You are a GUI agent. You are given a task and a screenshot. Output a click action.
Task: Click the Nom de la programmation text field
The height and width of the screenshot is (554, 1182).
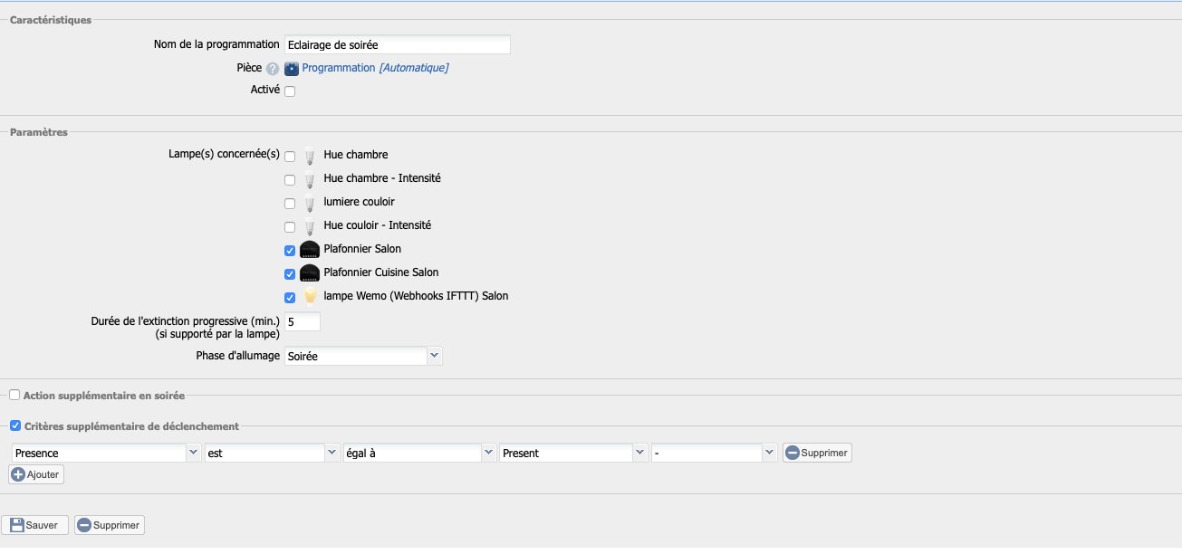397,44
